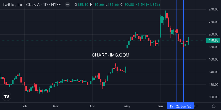Viewport: 221px width, 110px height.
Task: Click the H195.66 high value
Action: tap(97, 5)
